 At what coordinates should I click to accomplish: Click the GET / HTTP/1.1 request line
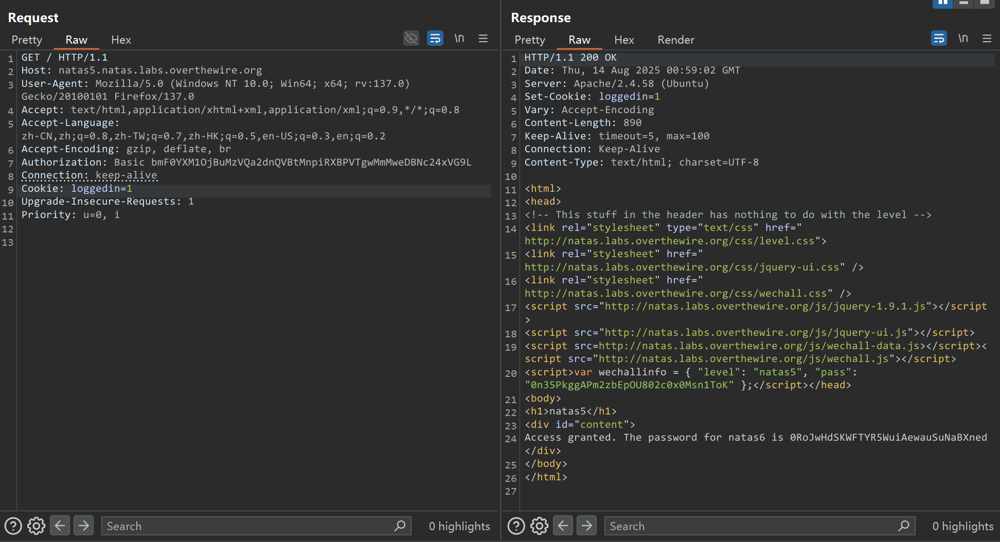click(x=64, y=58)
